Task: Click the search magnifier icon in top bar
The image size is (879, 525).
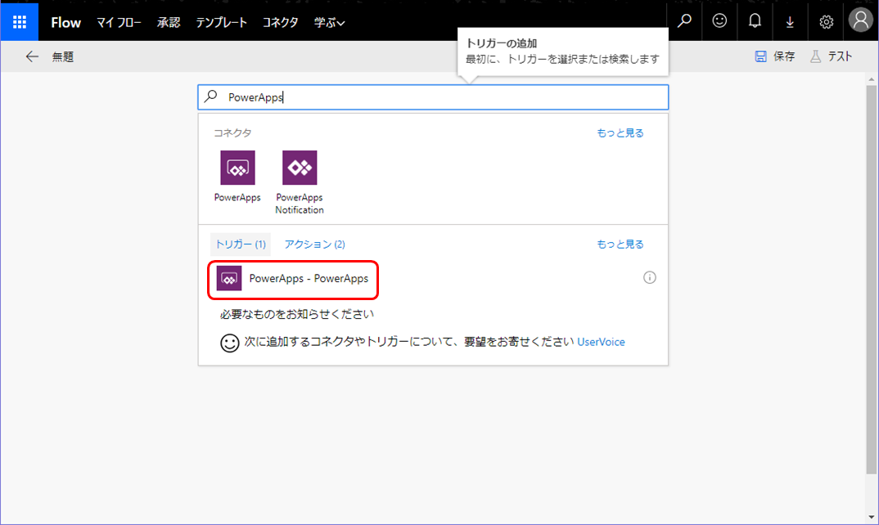Action: coord(684,21)
